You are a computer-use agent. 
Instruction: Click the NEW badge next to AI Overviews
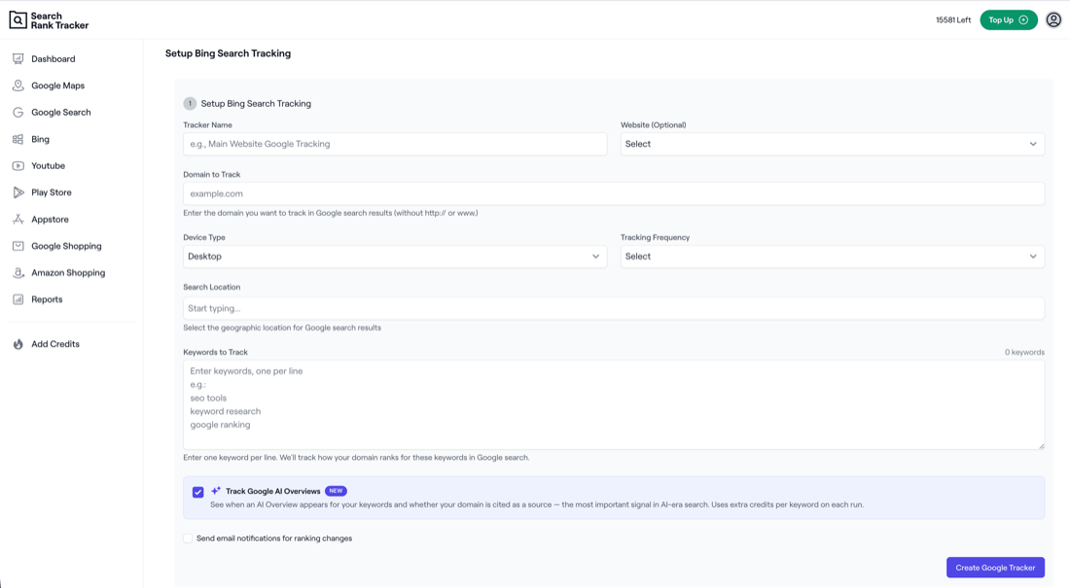(336, 491)
